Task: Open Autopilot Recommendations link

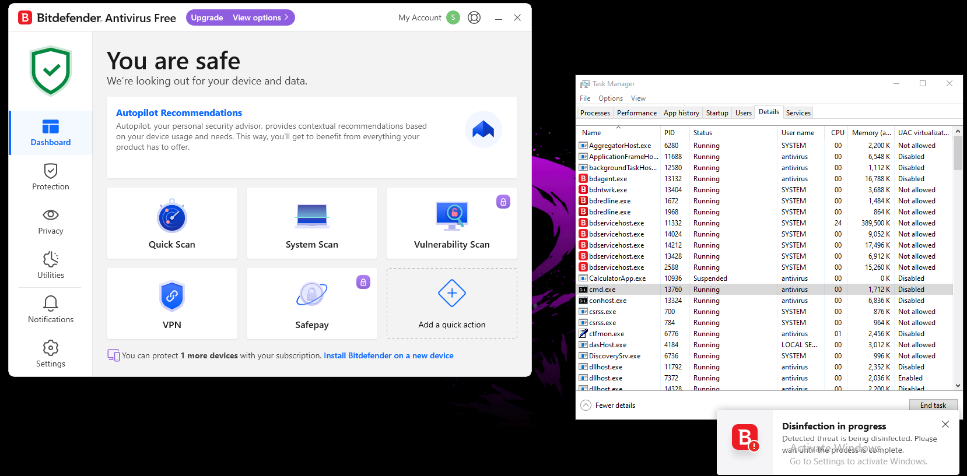Action: coord(179,113)
